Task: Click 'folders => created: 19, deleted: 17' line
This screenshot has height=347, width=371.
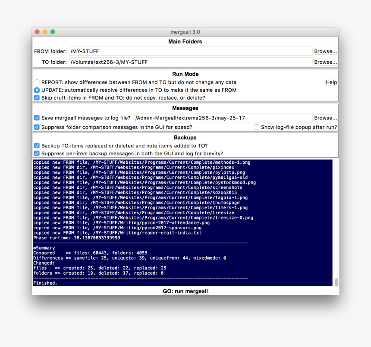Action: click(98, 273)
